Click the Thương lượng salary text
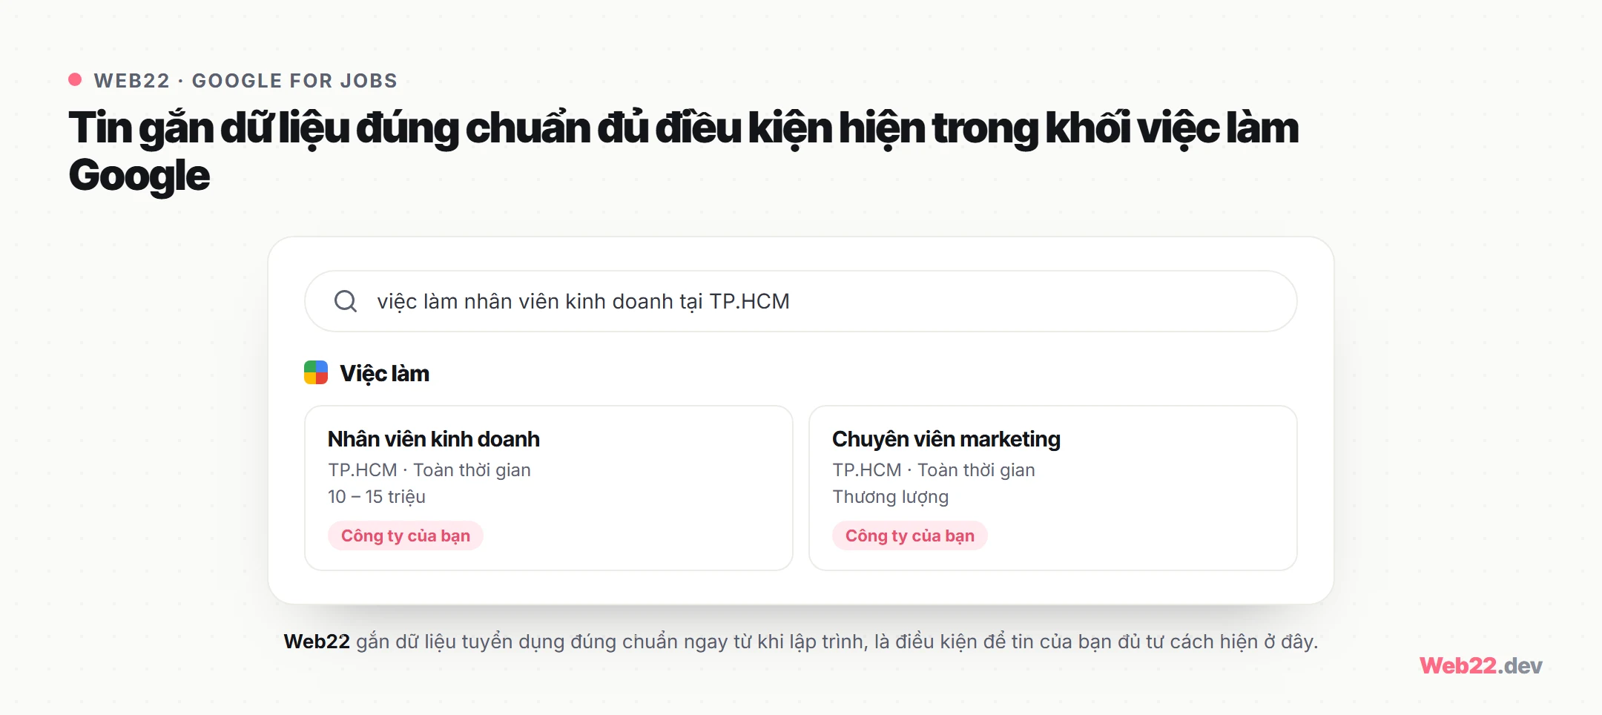 click(x=891, y=497)
